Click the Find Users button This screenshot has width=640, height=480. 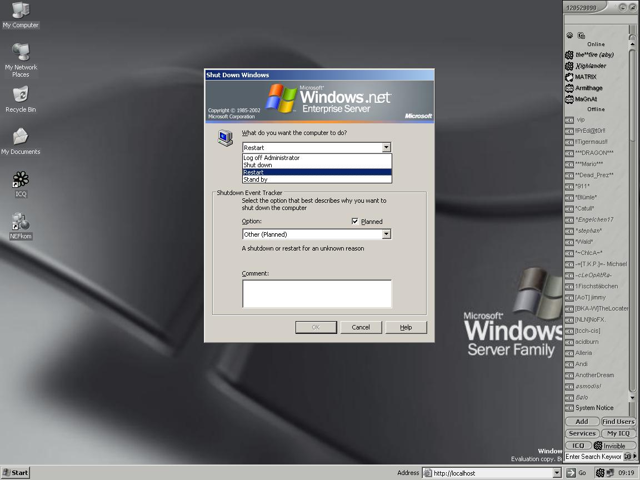tap(618, 422)
